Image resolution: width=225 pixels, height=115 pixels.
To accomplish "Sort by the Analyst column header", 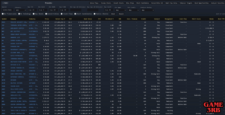I will tap(157, 19).
